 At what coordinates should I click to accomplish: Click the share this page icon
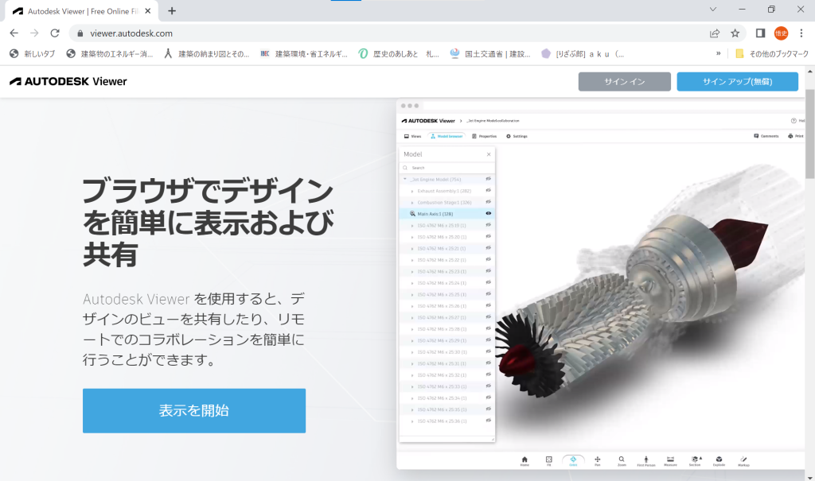click(x=715, y=33)
